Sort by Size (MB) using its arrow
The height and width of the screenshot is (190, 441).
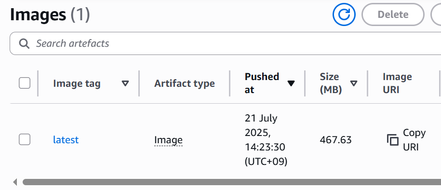pyautogui.click(x=354, y=83)
